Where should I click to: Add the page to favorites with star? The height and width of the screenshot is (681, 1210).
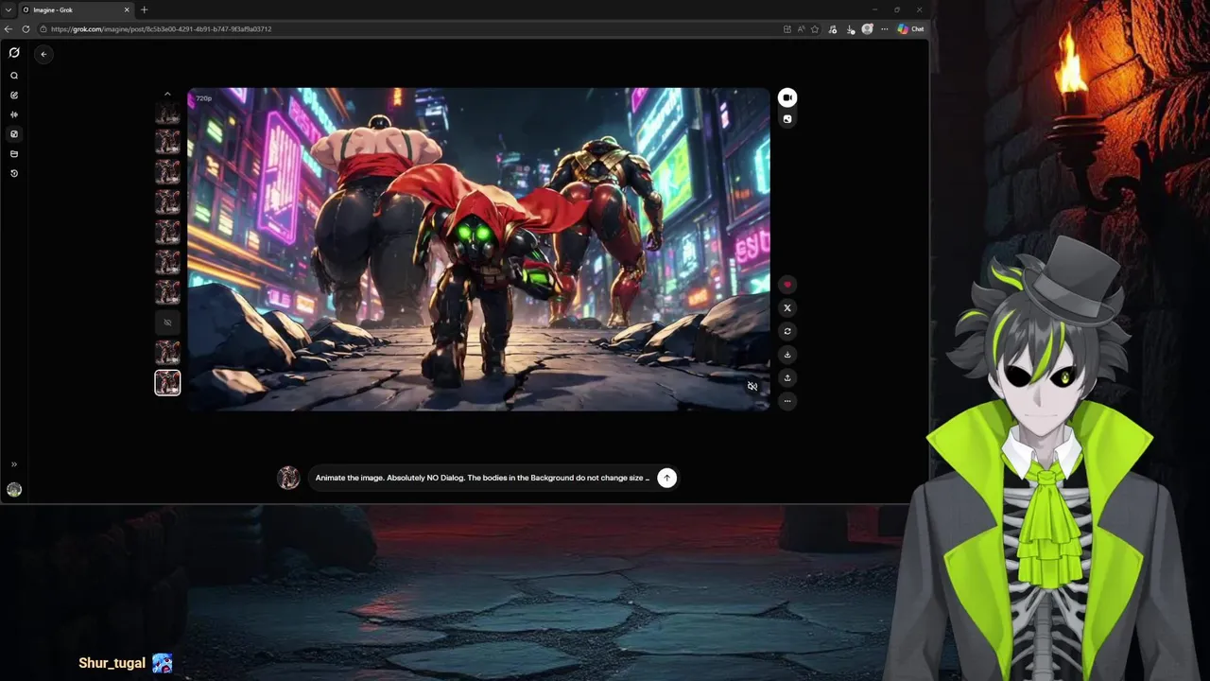coord(815,29)
